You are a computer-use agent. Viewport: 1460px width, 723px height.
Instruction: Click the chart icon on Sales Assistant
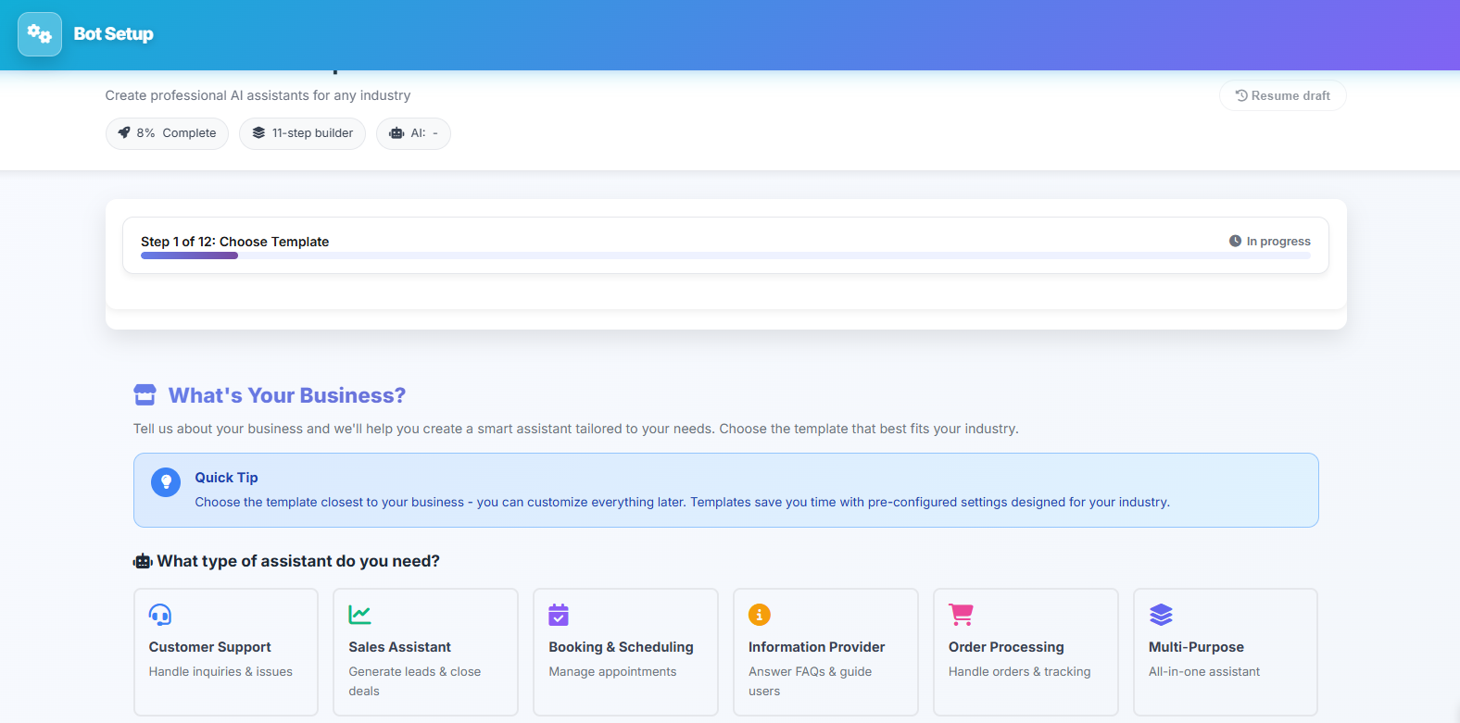pos(359,615)
